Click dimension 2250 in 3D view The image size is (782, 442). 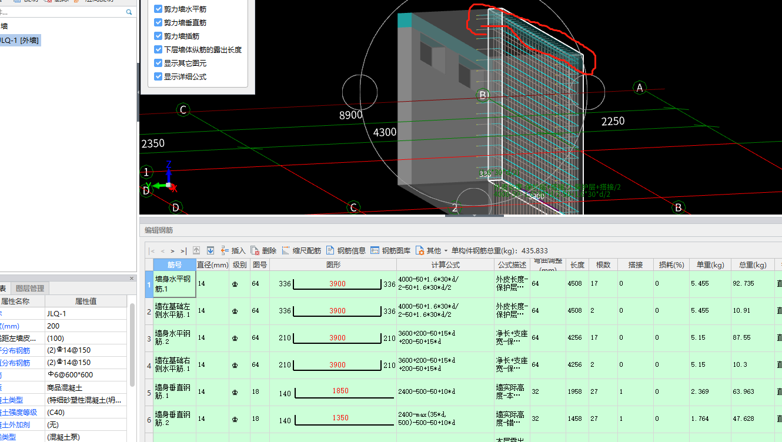click(613, 121)
